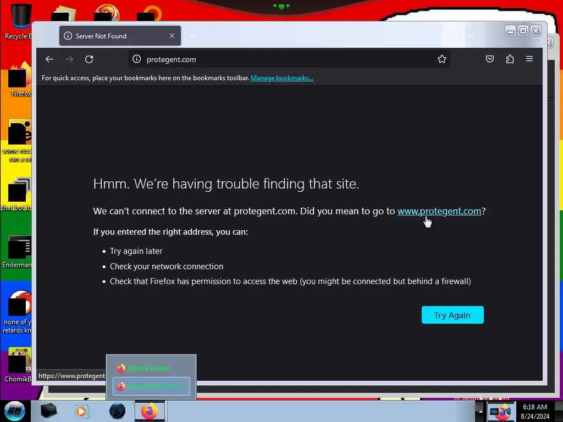Click 'Check your network connection' text
The height and width of the screenshot is (422, 563).
167,266
